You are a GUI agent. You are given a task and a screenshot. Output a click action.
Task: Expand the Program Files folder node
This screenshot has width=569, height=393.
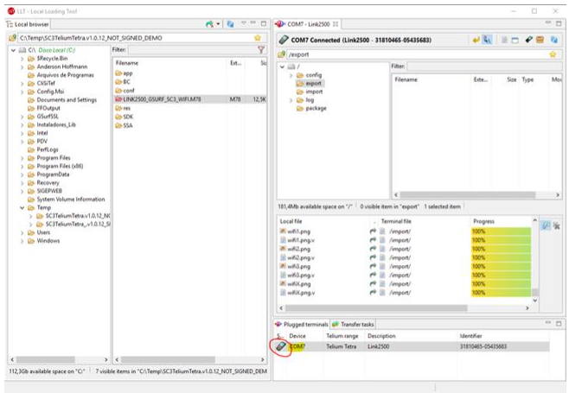pos(22,157)
